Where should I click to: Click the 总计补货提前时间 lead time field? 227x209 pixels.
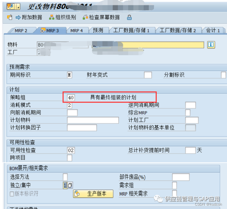[x=190, y=150]
